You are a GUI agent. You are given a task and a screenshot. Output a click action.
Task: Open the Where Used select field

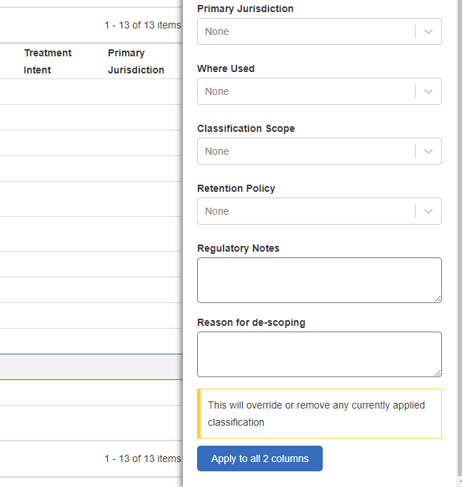tap(306, 91)
